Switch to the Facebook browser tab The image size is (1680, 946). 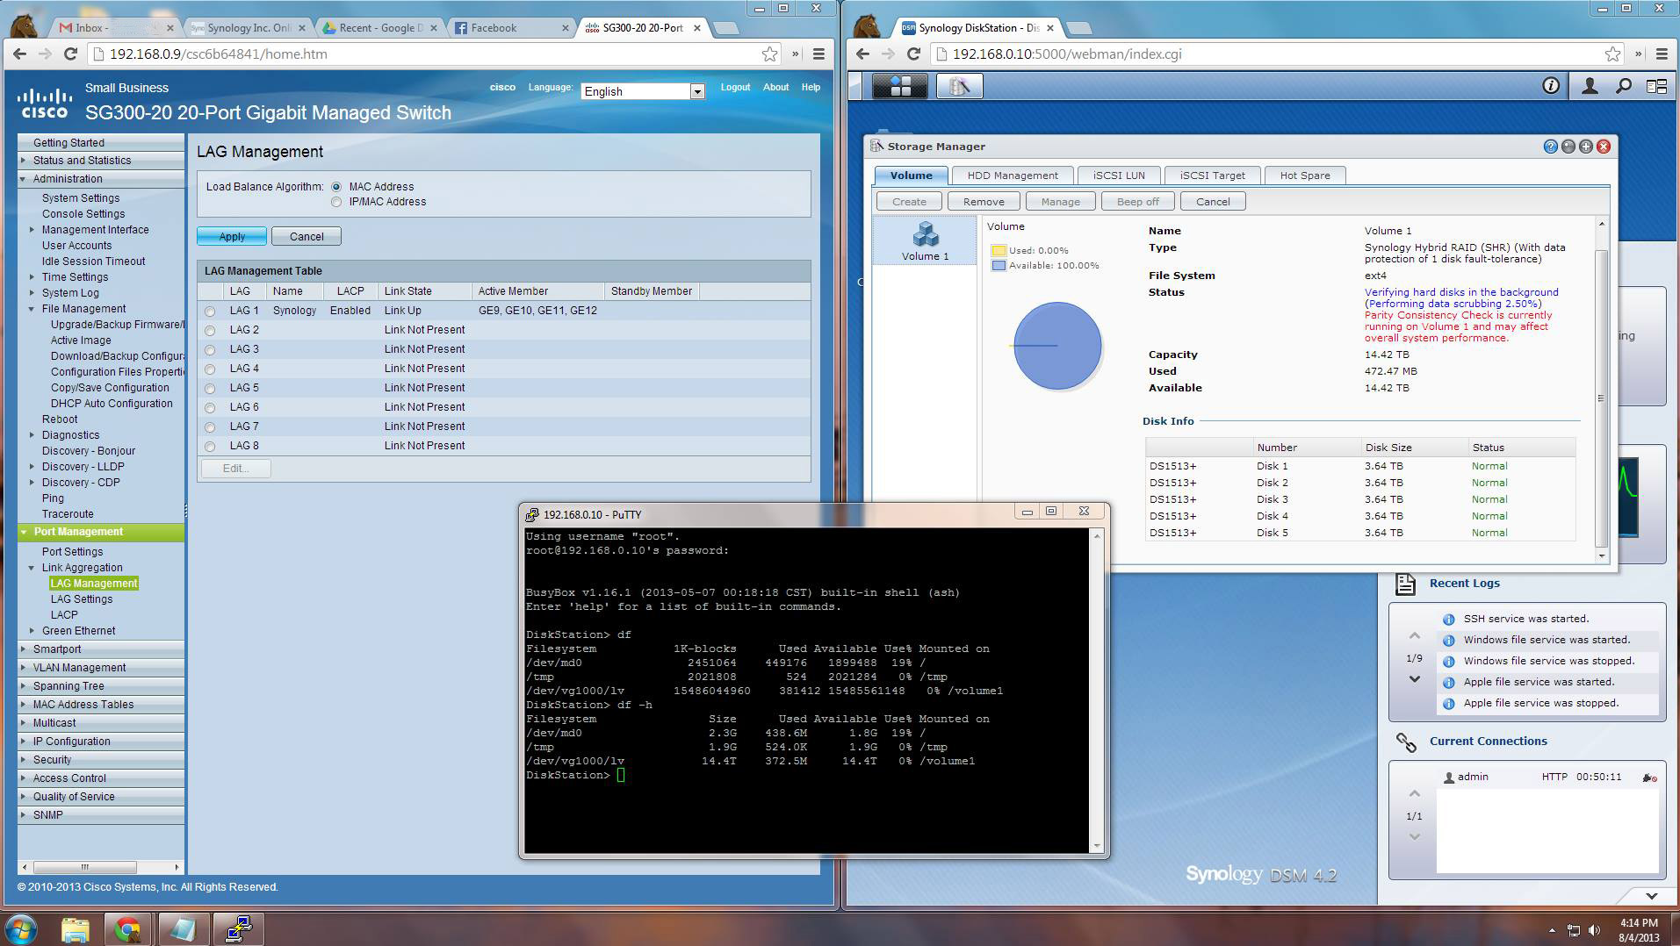pyautogui.click(x=513, y=28)
